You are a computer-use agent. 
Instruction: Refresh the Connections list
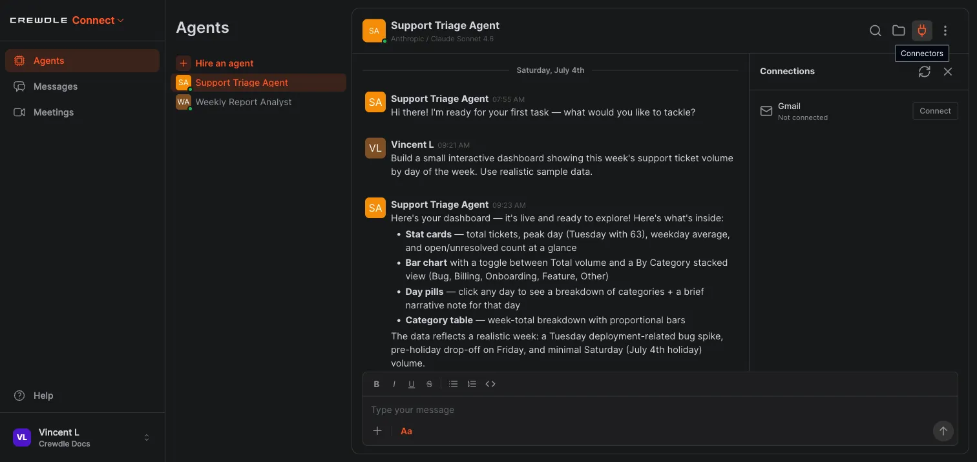pyautogui.click(x=925, y=72)
